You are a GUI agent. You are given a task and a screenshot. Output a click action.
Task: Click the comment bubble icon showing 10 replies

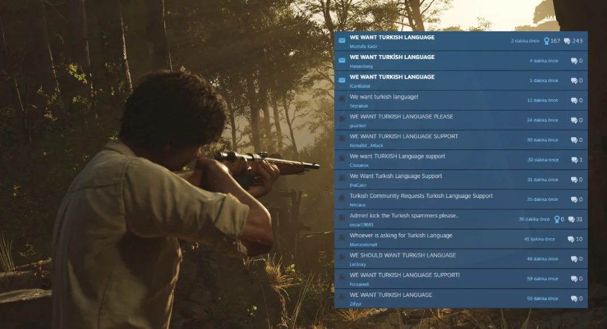coord(571,239)
